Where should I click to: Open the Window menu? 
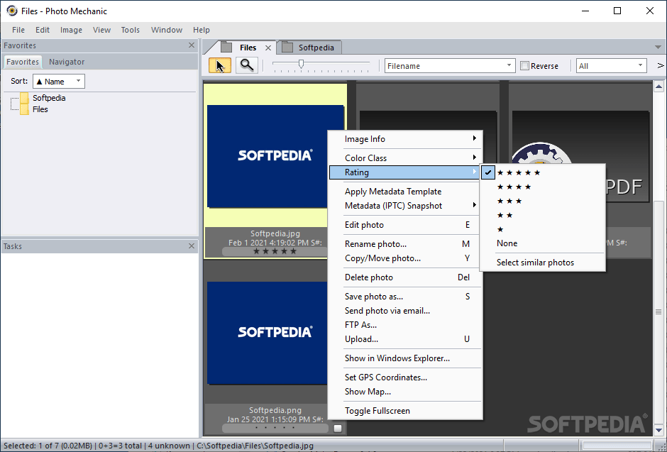167,30
